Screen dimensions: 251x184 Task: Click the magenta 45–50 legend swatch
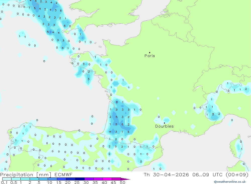(x=116, y=179)
